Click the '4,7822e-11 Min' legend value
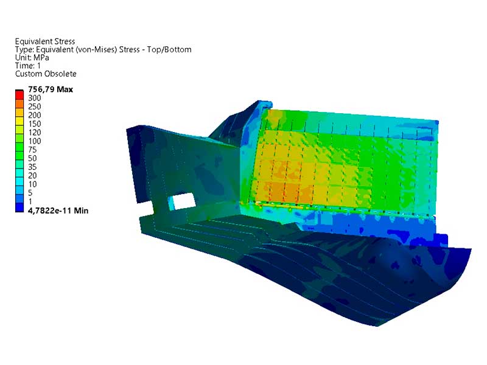The image size is (487, 365). click(58, 210)
